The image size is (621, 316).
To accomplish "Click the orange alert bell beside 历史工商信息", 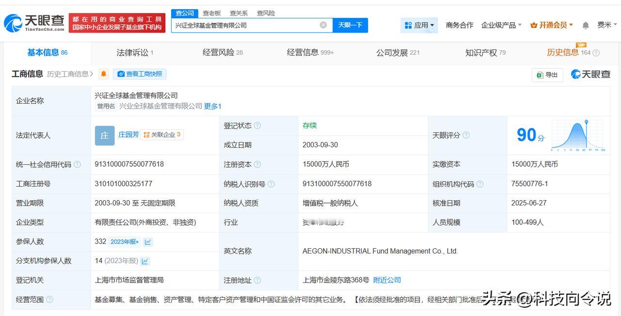I will [x=103, y=74].
